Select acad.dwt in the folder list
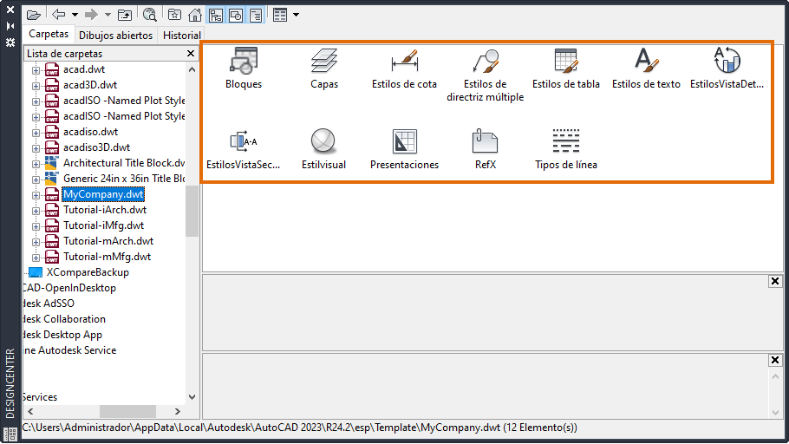 point(84,69)
